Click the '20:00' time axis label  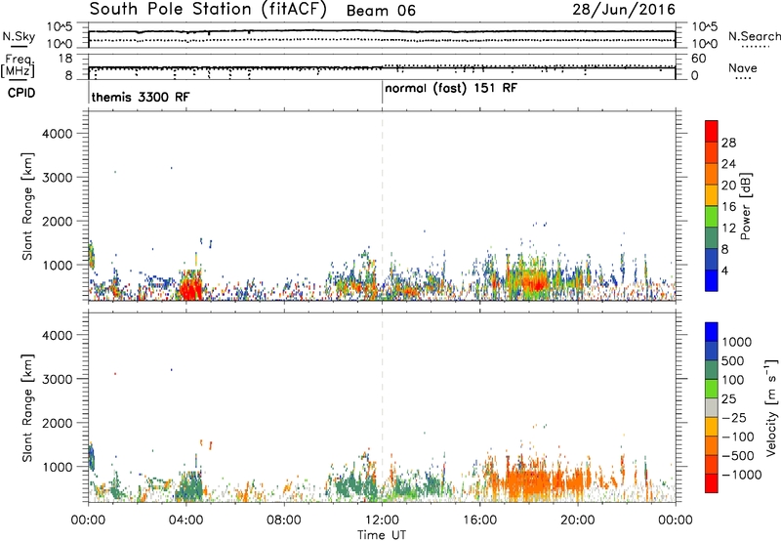click(578, 520)
